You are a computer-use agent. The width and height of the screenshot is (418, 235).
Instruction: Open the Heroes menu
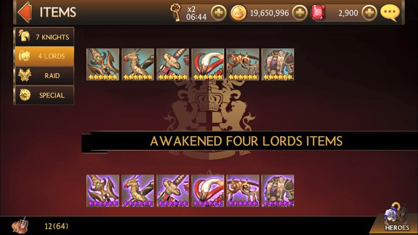click(x=396, y=218)
